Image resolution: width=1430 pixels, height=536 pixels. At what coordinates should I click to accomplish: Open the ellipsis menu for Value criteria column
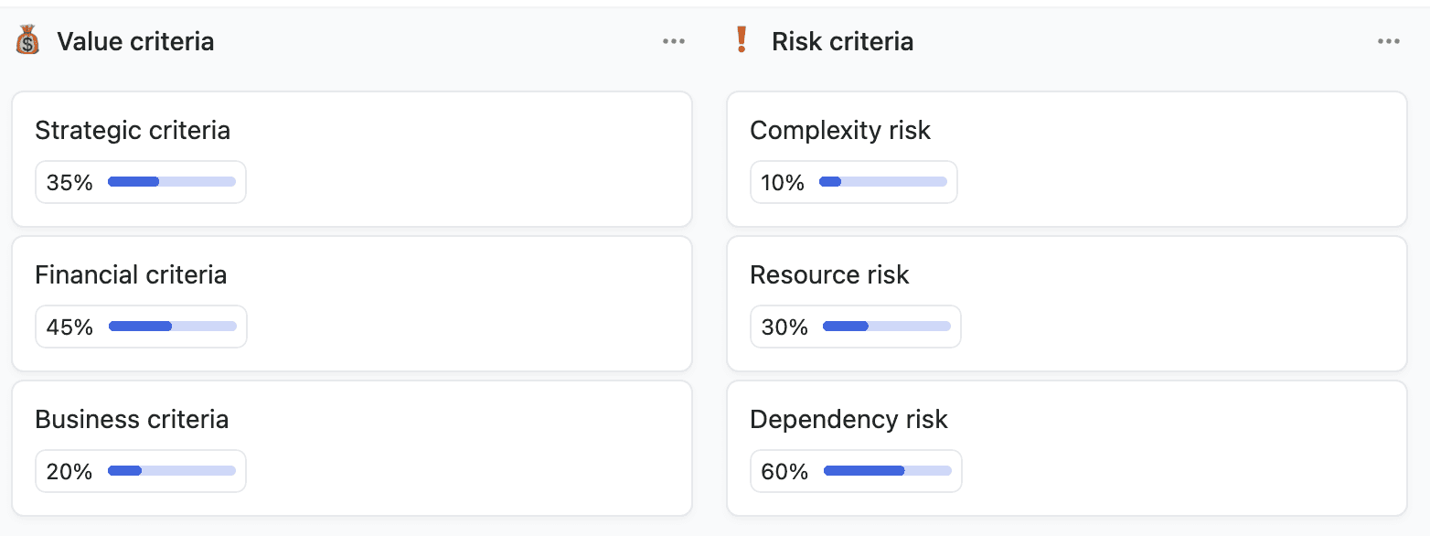674,40
